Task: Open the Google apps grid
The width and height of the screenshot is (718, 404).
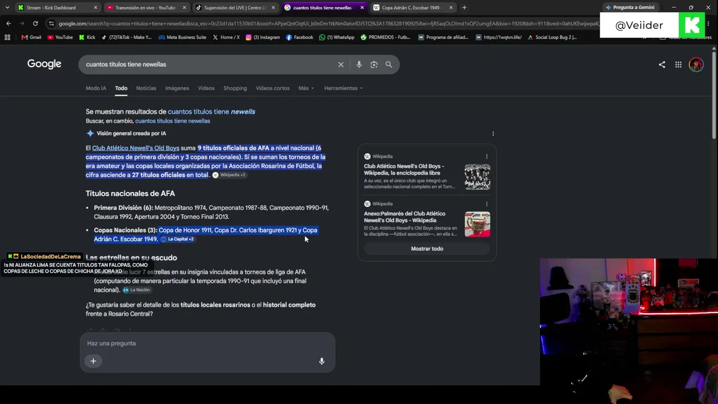Action: pos(678,65)
